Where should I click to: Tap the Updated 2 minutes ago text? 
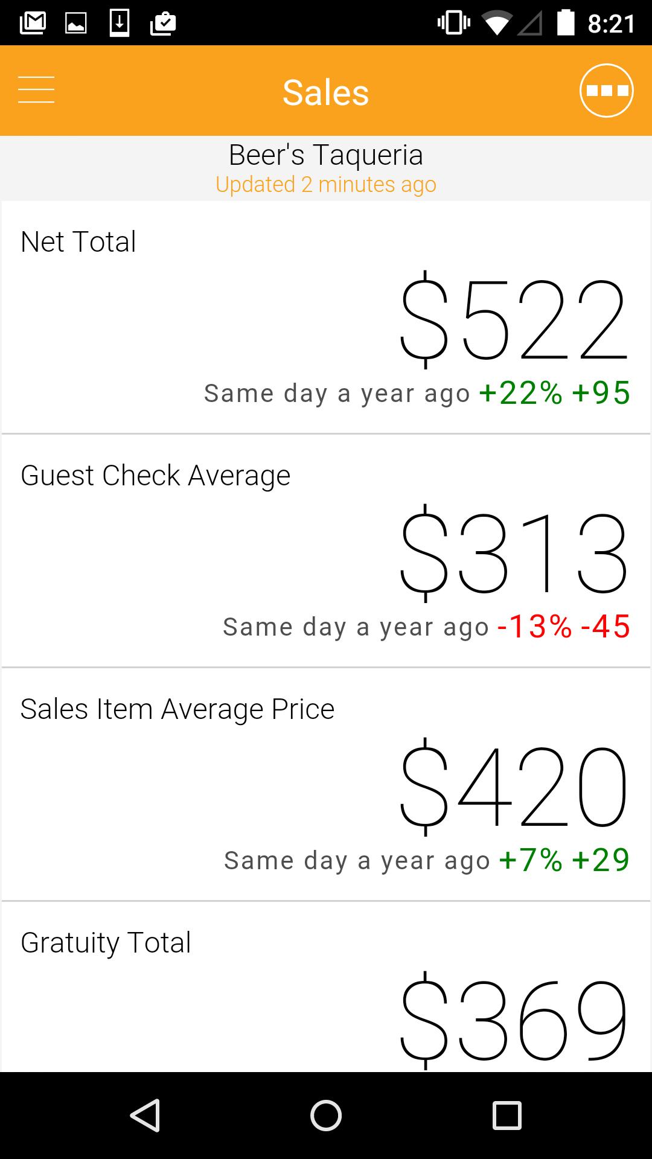pos(326,185)
